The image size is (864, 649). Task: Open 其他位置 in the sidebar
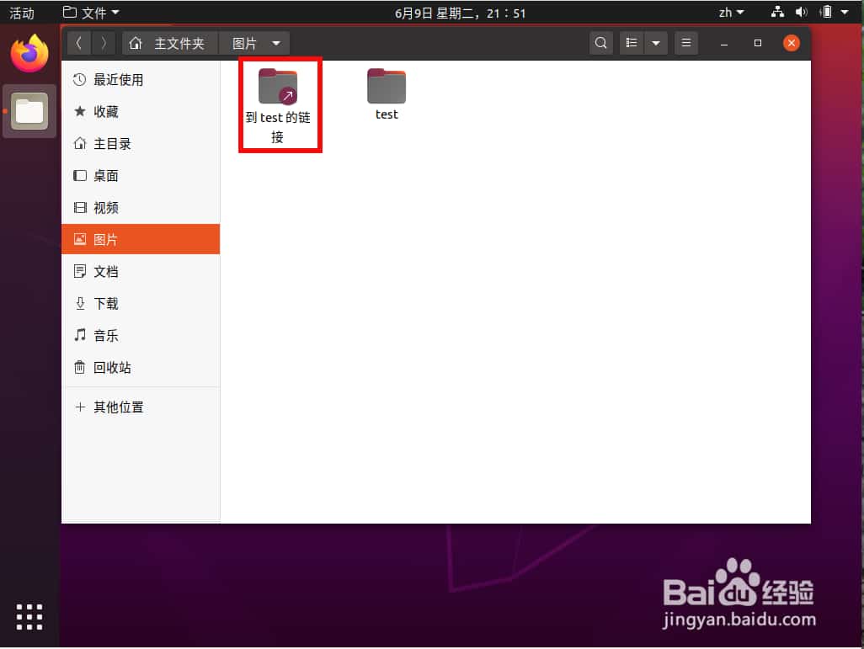[x=119, y=407]
